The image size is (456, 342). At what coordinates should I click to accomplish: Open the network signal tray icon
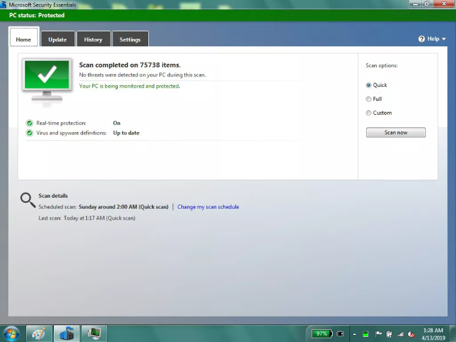(x=400, y=334)
